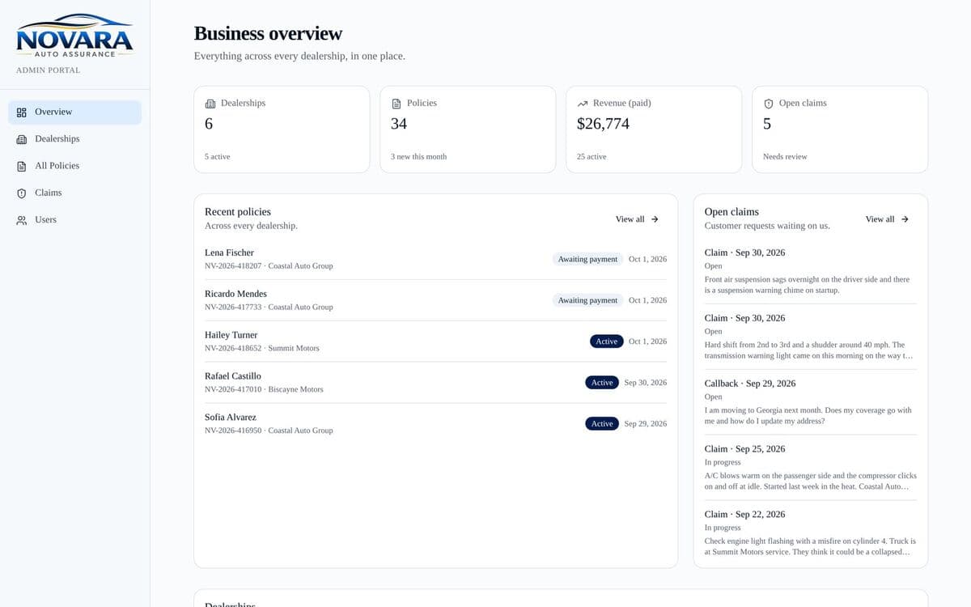Click Active badge on Sofia Alvarez row

(602, 424)
